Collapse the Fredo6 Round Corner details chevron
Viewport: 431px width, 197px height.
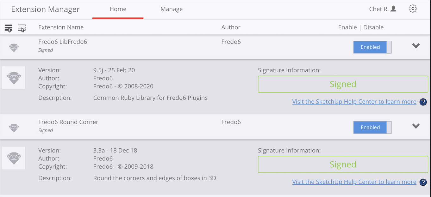(x=416, y=126)
